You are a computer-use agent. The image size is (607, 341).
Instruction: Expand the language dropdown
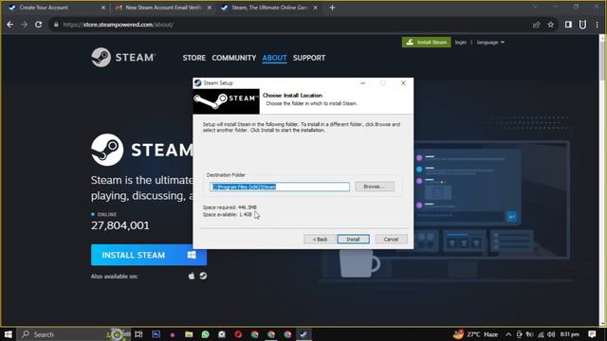coord(490,42)
